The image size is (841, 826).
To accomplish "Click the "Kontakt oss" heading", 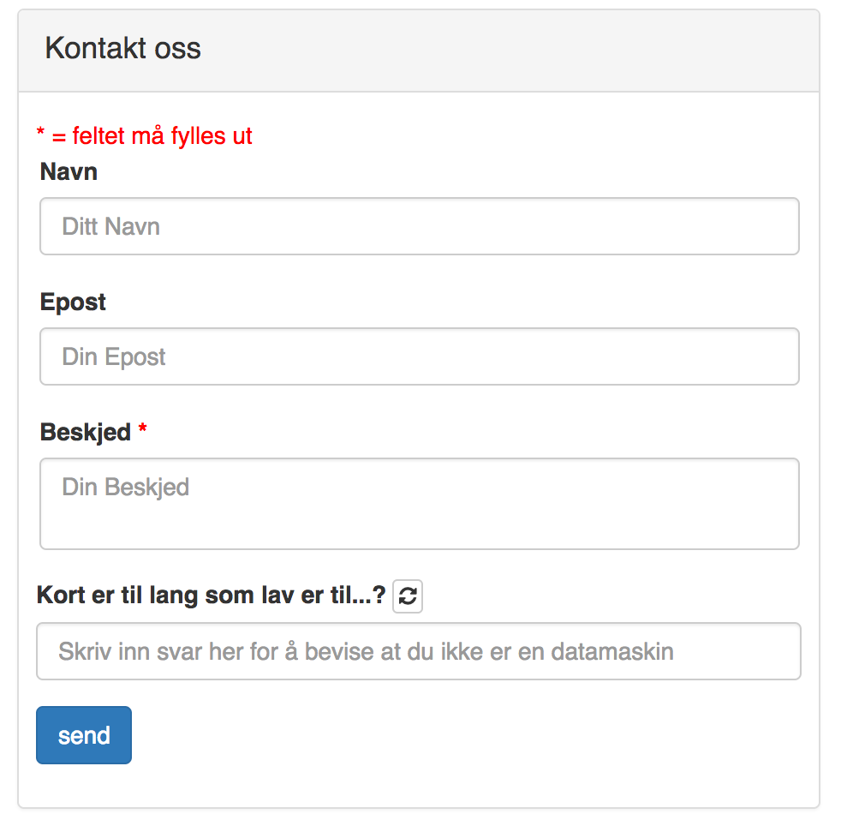I will [x=122, y=48].
